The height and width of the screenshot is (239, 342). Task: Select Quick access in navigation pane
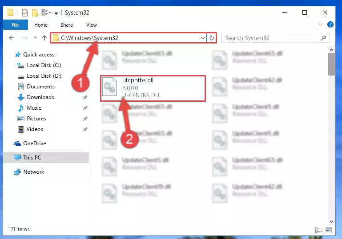coord(39,55)
